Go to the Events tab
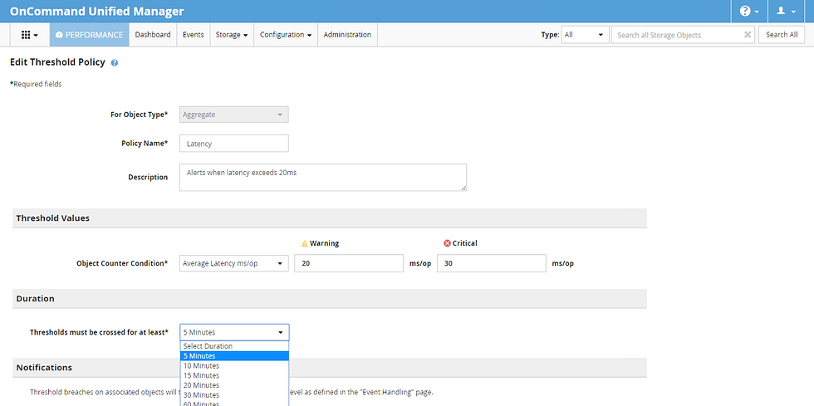This screenshot has height=406, width=814. click(193, 35)
